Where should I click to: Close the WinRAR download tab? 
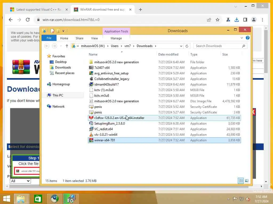tap(130, 10)
